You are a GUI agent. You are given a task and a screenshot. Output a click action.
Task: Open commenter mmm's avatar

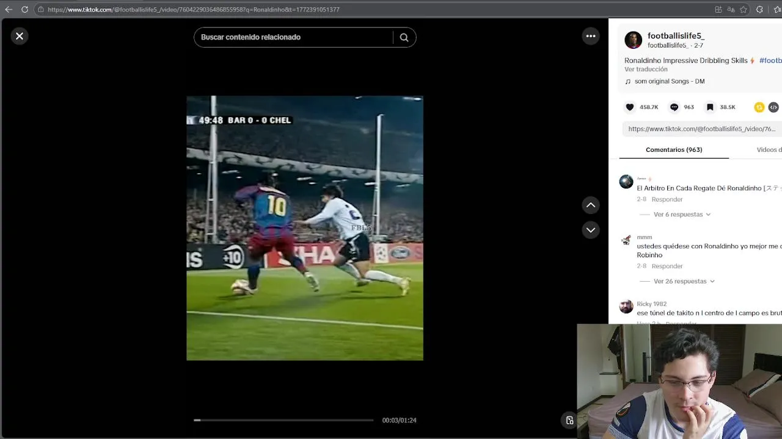click(x=626, y=240)
